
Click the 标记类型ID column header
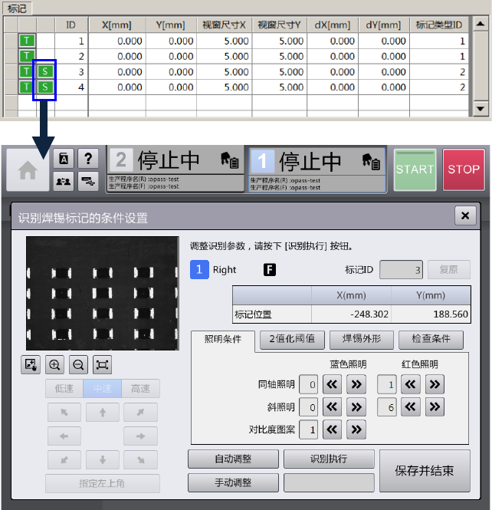click(x=438, y=25)
